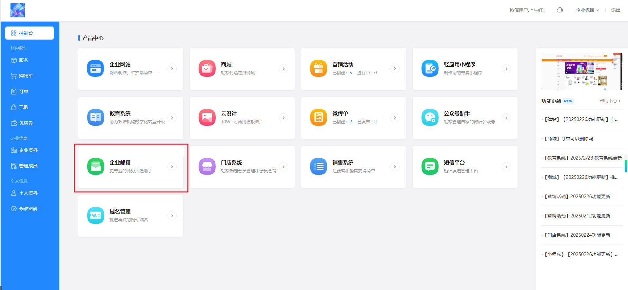Image resolution: width=628 pixels, height=290 pixels.
Task: Click 进行中 count 0 under 营销活动
Action: 376,73
